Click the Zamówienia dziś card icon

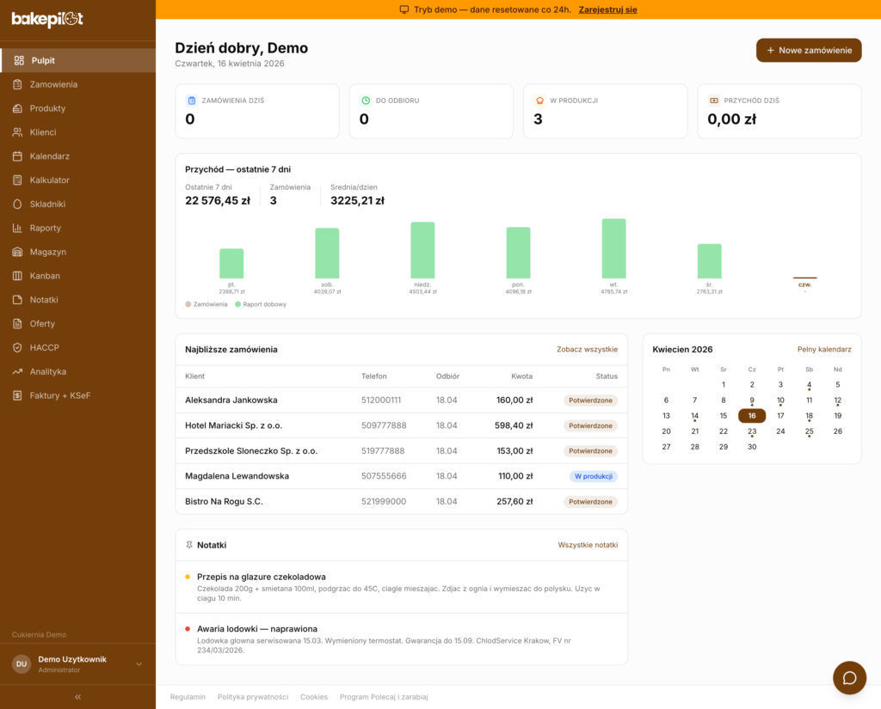pos(192,101)
